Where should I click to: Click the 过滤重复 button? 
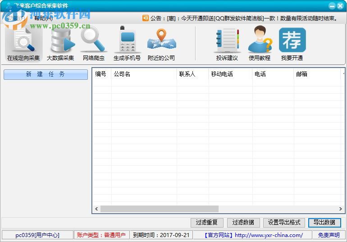[207, 223]
